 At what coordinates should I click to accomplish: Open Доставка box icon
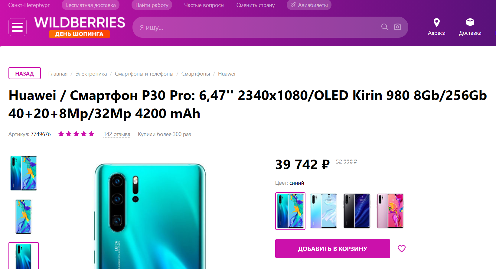click(470, 22)
